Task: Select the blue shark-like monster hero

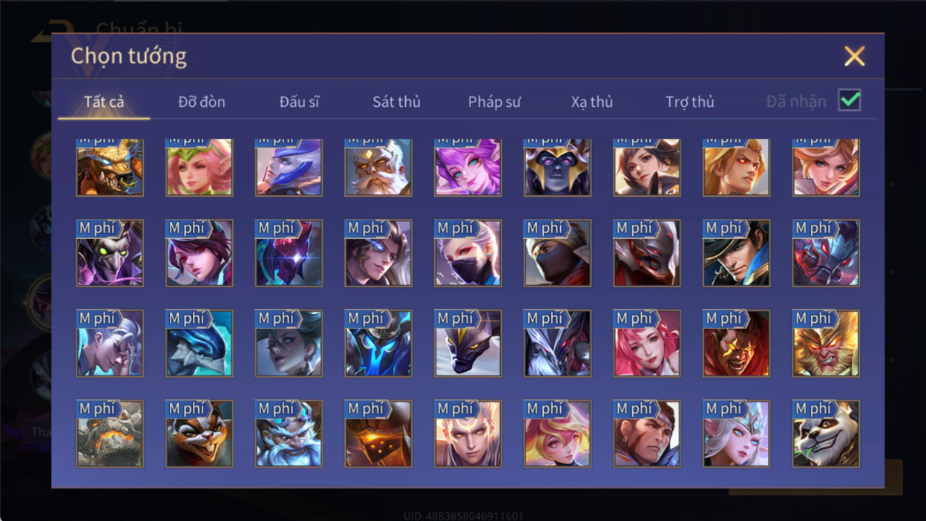Action: tap(199, 344)
